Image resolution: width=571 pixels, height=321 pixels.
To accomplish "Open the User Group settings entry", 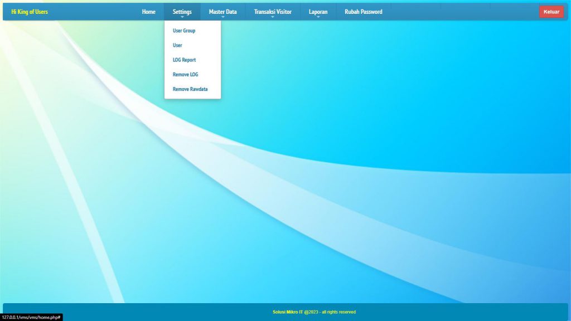I will click(184, 31).
